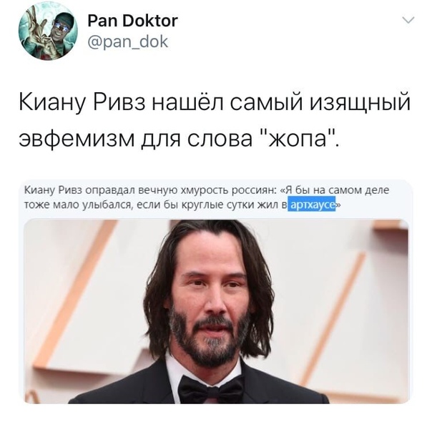This screenshot has height=427, width=432.
Task: Click the word изящный in tweet
Action: click(360, 102)
